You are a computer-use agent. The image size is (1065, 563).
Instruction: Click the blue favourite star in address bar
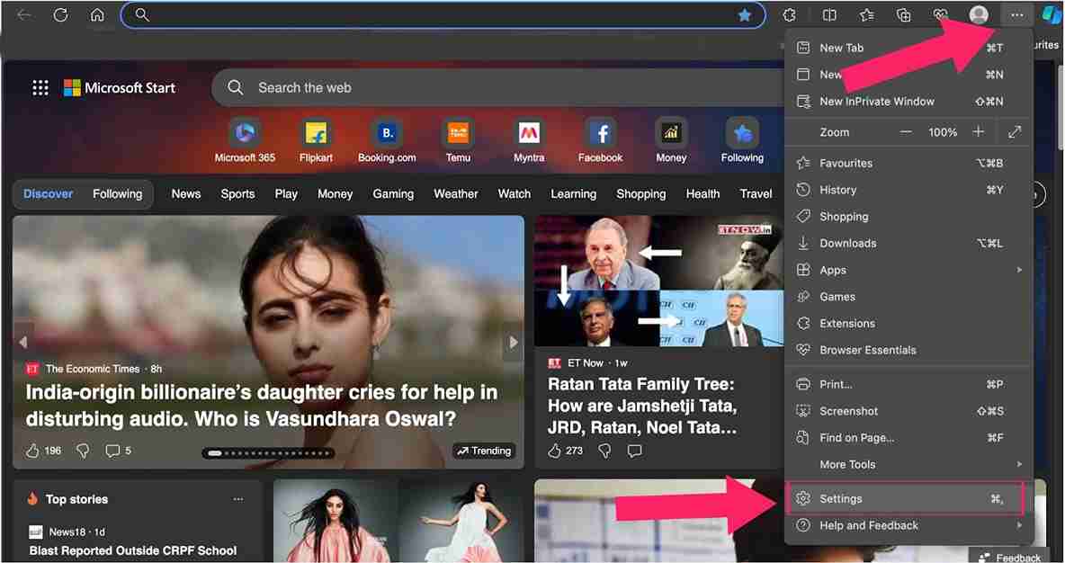(x=745, y=15)
